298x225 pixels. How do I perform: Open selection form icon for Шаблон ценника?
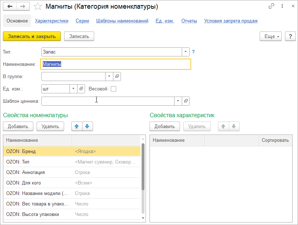tap(186, 101)
